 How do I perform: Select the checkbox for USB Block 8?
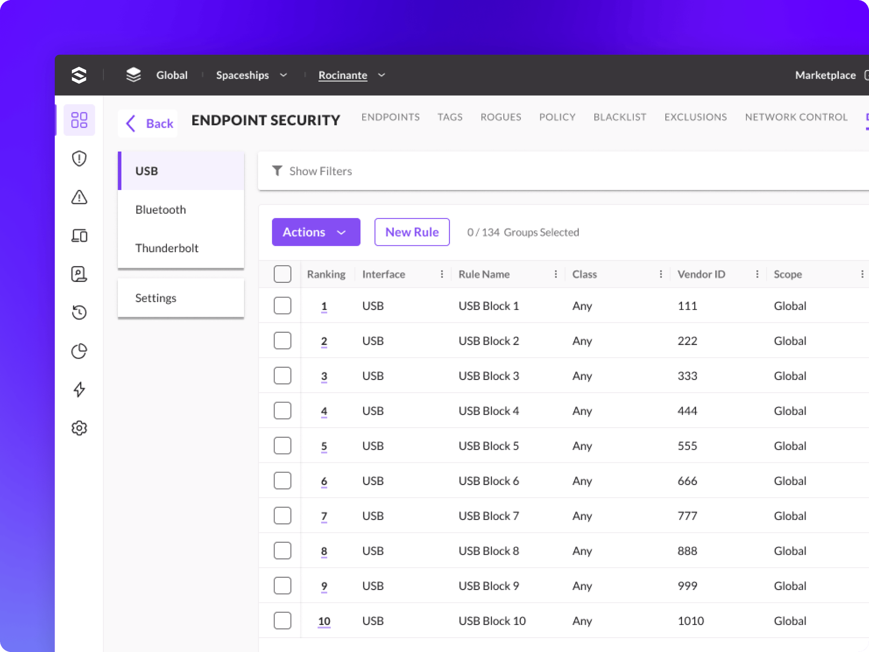click(x=282, y=550)
